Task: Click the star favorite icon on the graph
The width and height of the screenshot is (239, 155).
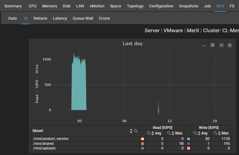Action: click(229, 45)
